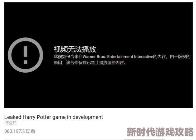Image resolution: width=196 pixels, height=140 pixels.
Task: Click the Warner Bros. copyright notice text
Action: pyautogui.click(x=122, y=59)
